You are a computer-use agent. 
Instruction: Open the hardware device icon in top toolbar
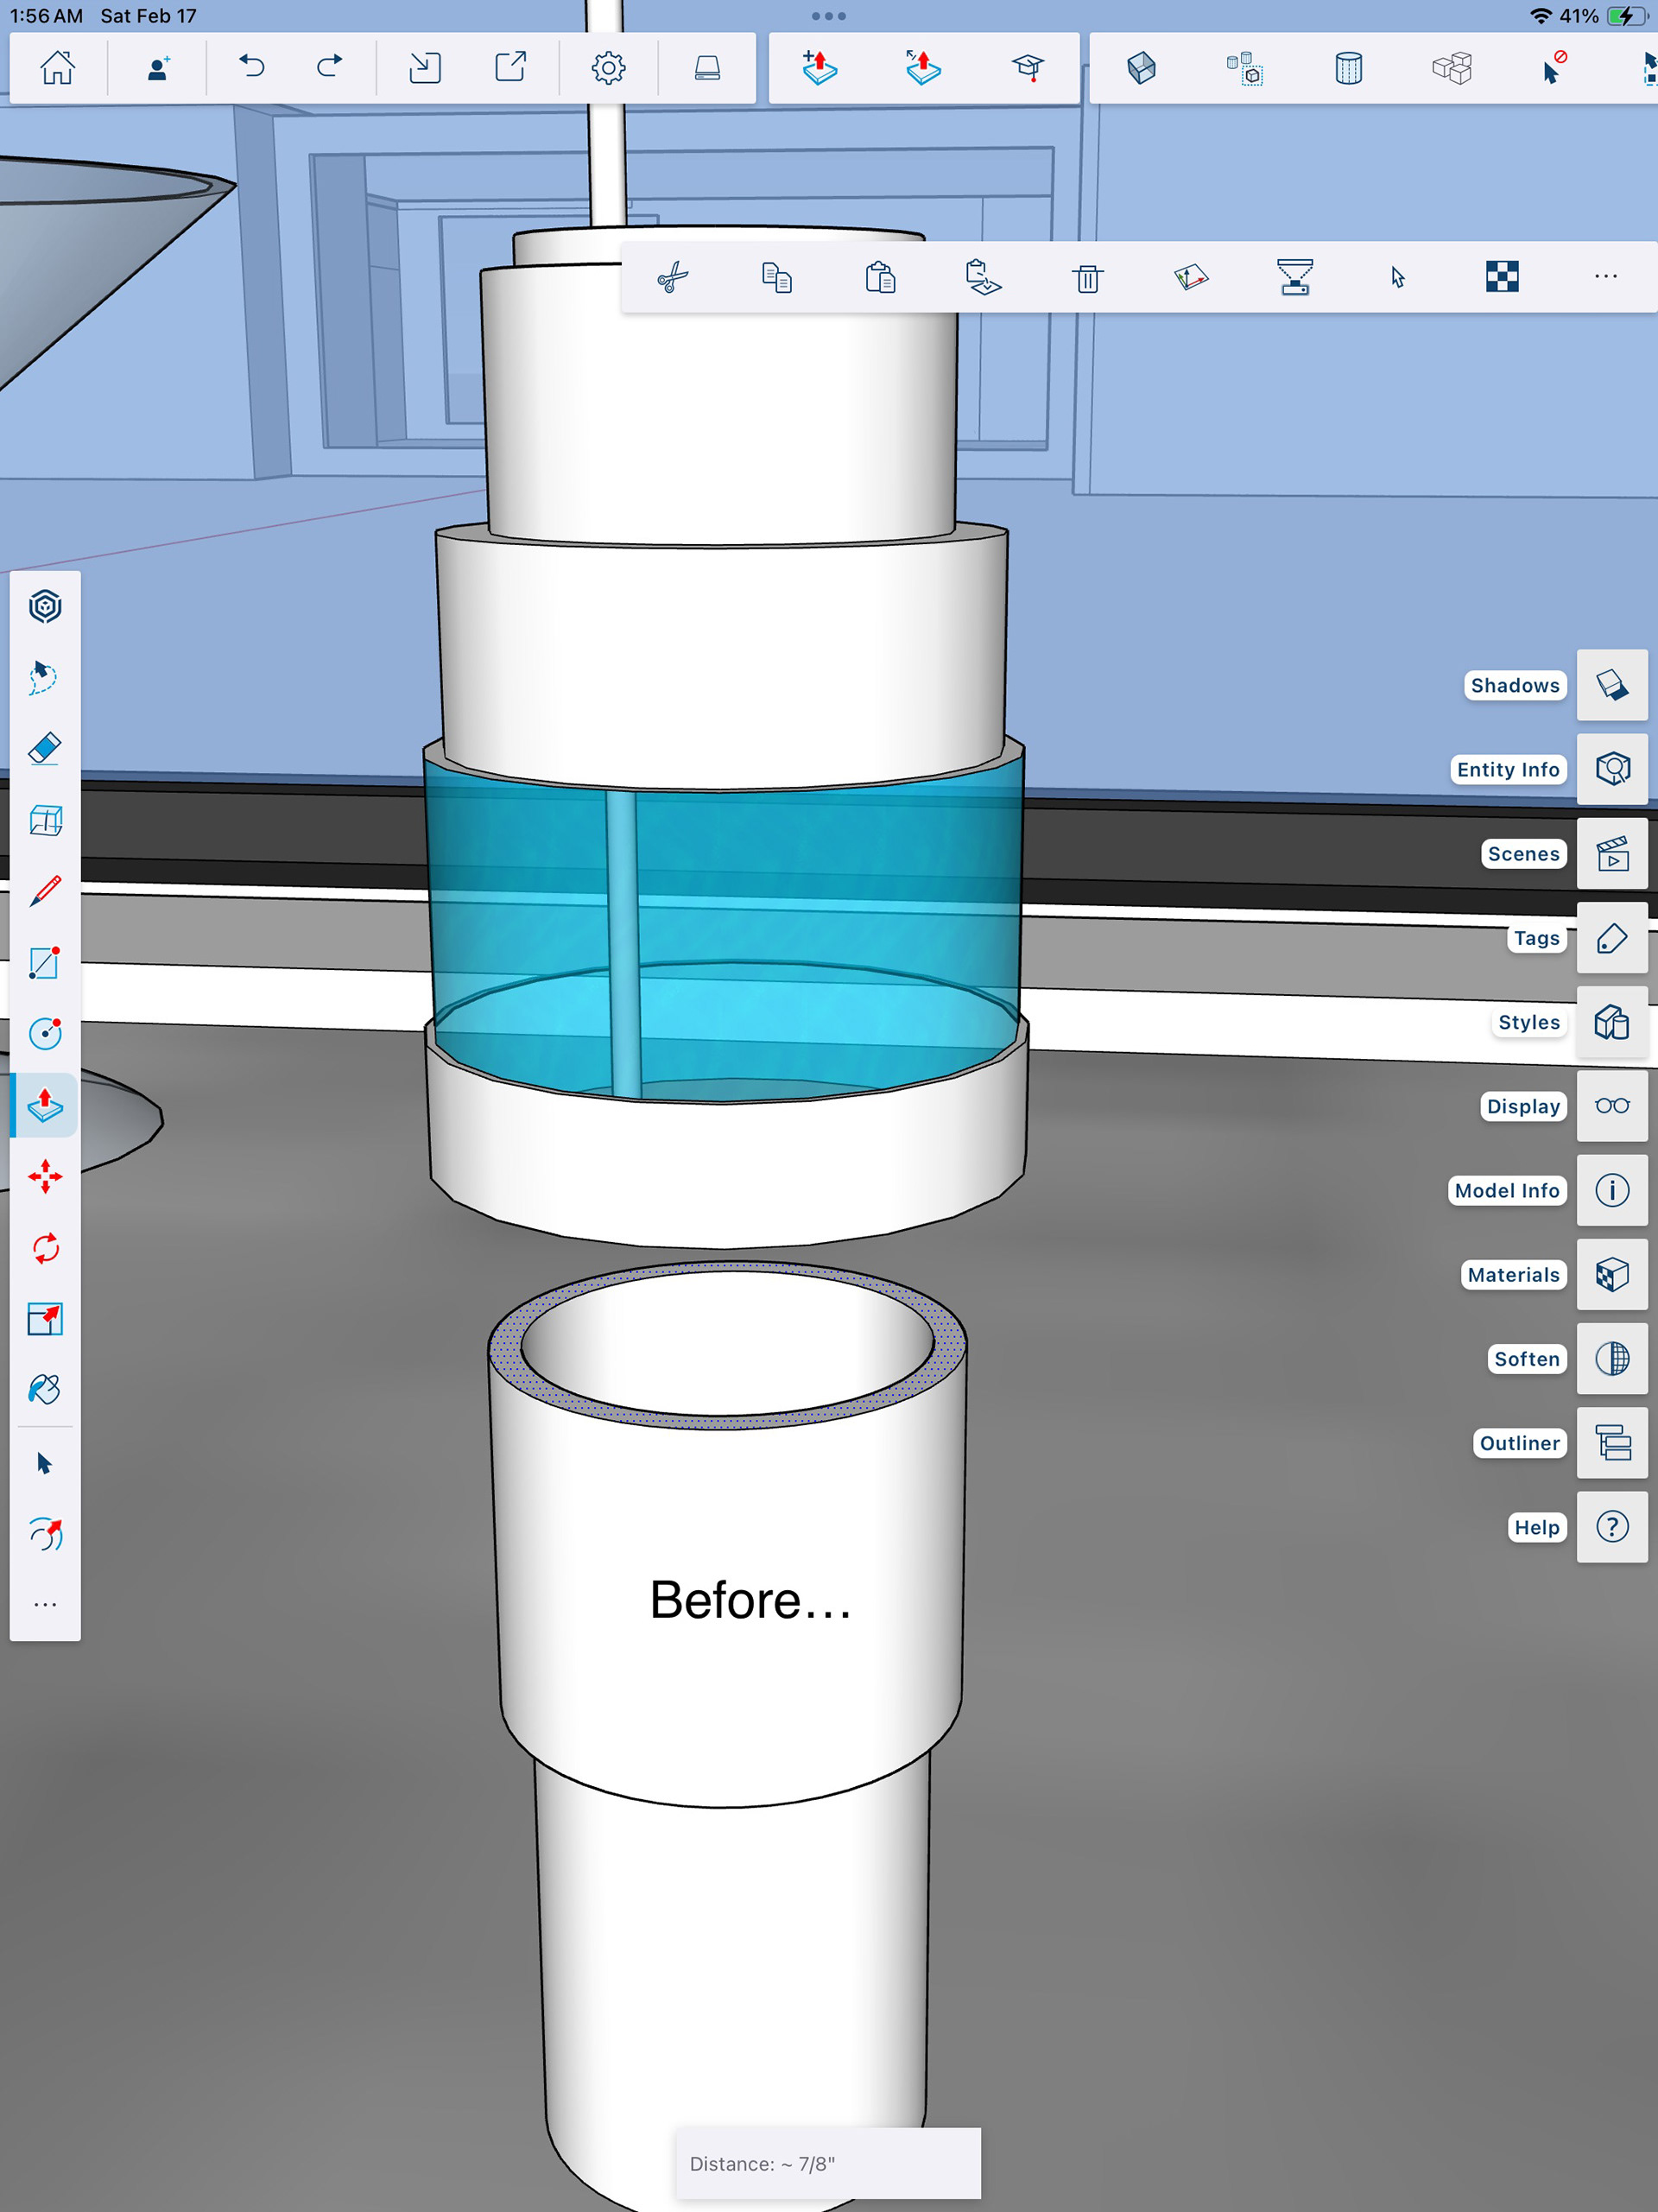[x=707, y=68]
